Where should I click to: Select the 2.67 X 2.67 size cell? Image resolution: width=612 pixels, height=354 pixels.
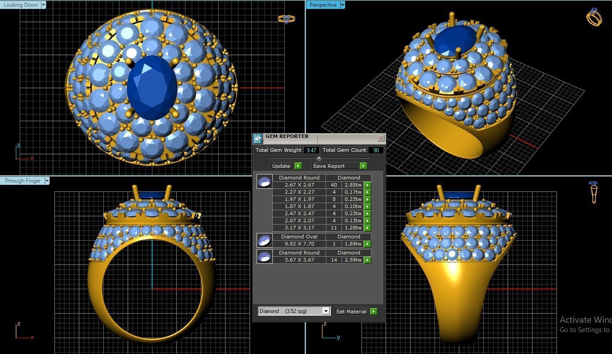click(x=299, y=185)
